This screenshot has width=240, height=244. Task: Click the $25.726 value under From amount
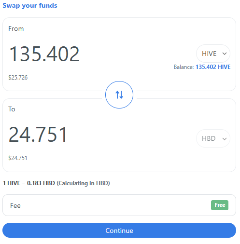(18, 78)
